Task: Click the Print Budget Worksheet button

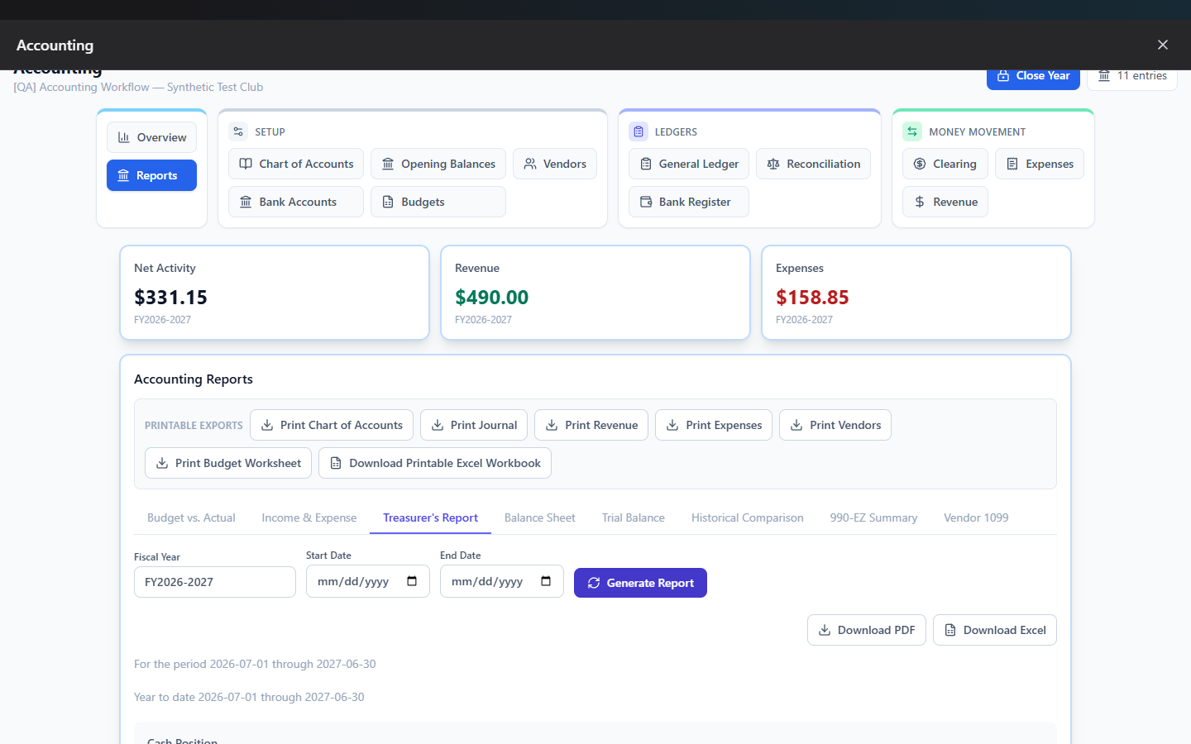Action: pyautogui.click(x=228, y=463)
